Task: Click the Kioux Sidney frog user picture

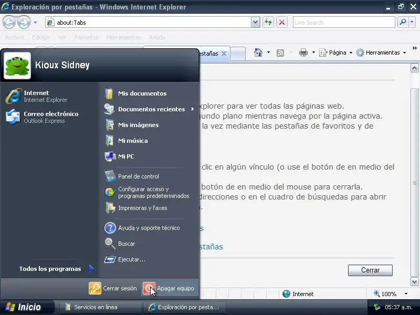Action: (x=17, y=65)
